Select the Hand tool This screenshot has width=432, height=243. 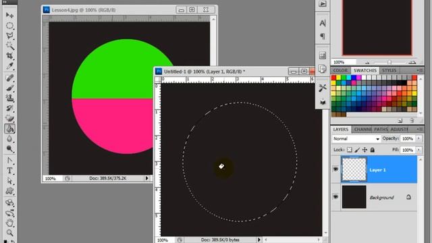click(x=9, y=223)
